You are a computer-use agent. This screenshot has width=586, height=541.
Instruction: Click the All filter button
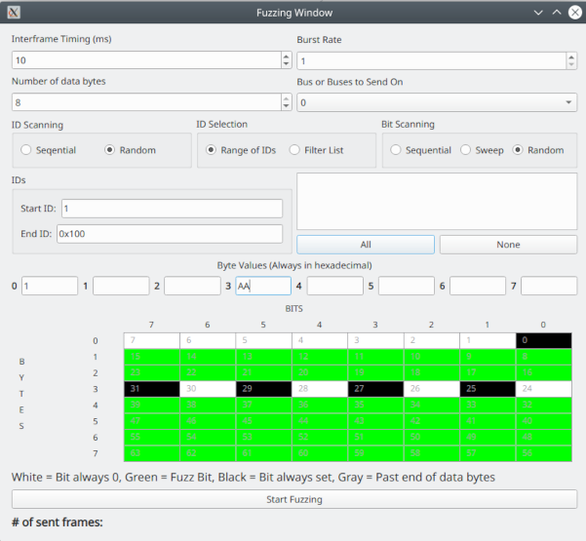coord(366,245)
